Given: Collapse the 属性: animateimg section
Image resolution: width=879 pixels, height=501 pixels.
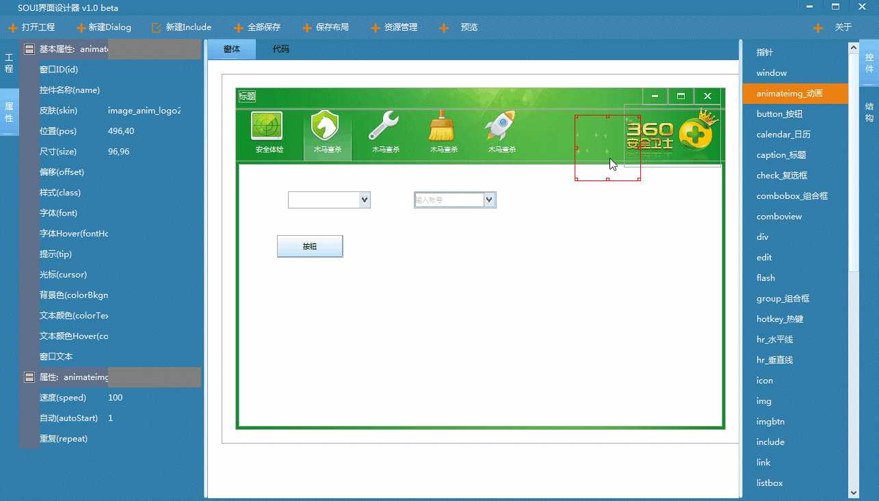Looking at the screenshot, I should click(x=29, y=377).
